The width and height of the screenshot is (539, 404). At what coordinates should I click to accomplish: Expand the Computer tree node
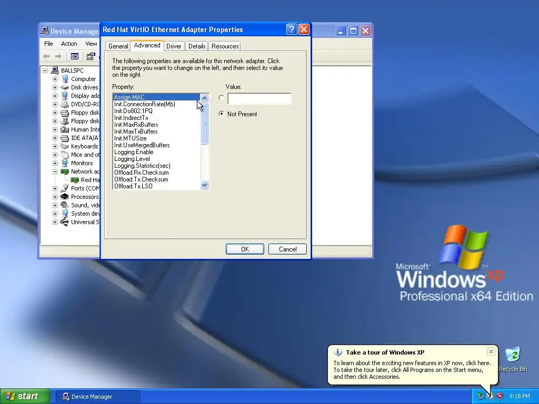point(55,79)
